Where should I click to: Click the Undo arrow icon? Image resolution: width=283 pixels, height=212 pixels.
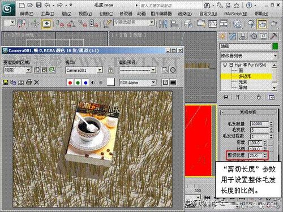point(47,5)
